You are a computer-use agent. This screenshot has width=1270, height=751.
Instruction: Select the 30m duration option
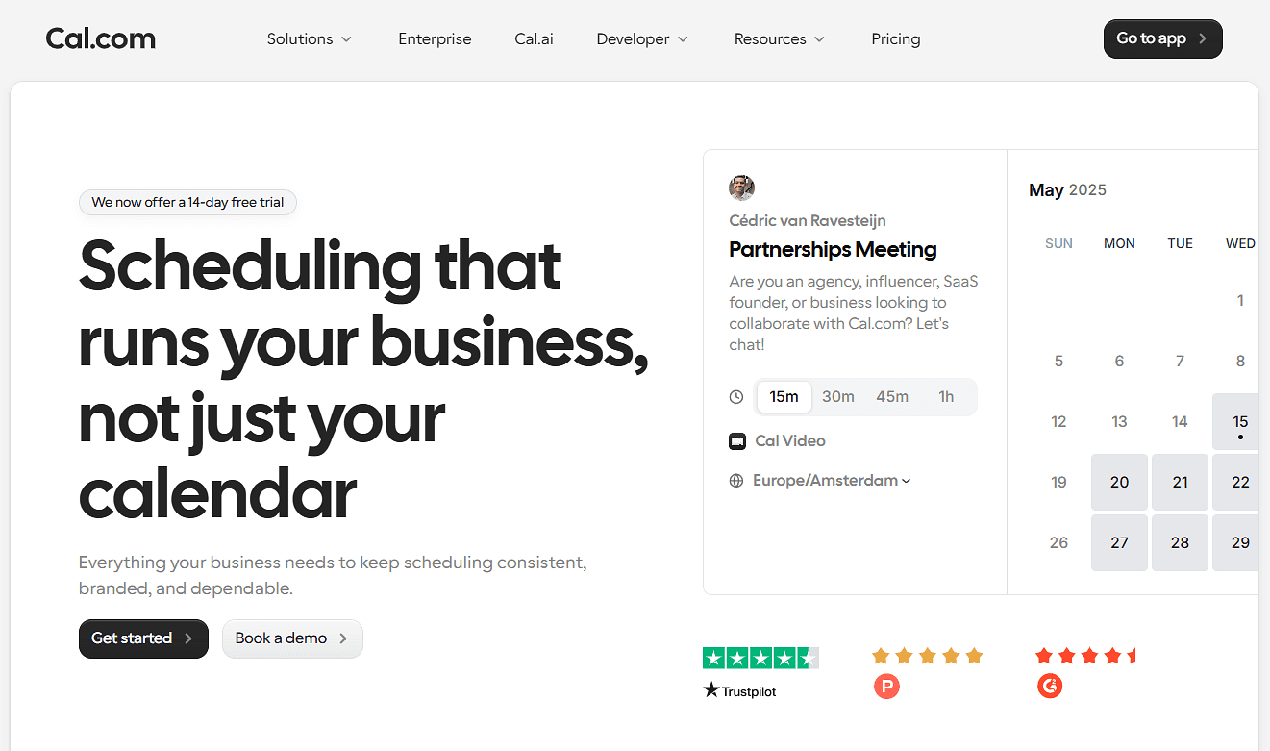point(838,397)
